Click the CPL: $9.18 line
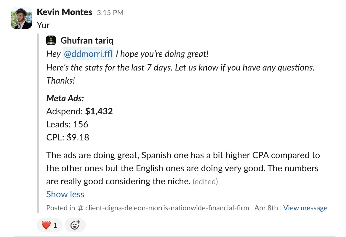 [68, 137]
